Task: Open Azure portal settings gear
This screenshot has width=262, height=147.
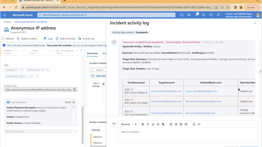Action: tap(203, 15)
